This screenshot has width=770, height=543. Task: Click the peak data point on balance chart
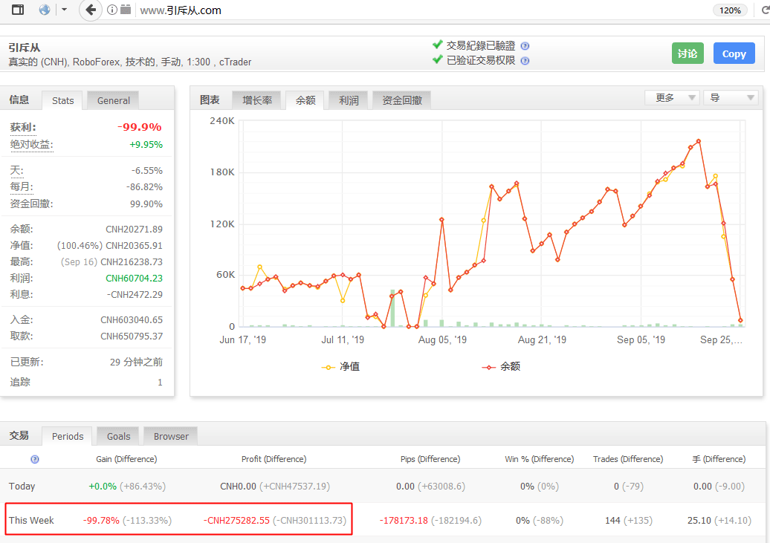click(699, 141)
